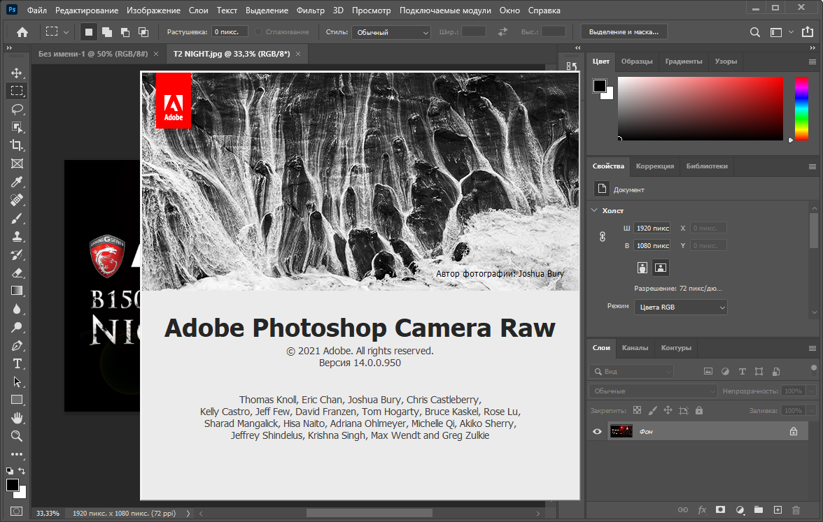823x522 pixels.
Task: Select the Frame tool
Action: [17, 164]
